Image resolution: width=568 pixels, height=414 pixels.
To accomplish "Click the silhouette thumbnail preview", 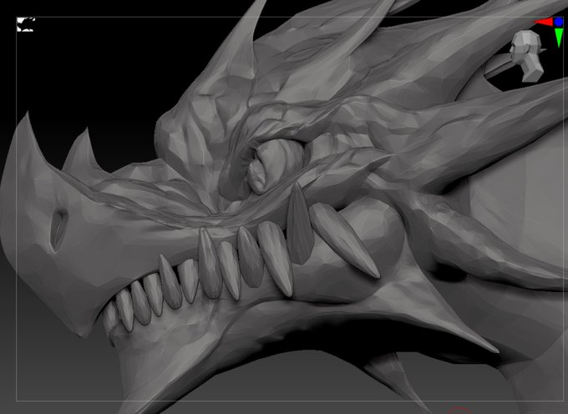I will [x=25, y=24].
